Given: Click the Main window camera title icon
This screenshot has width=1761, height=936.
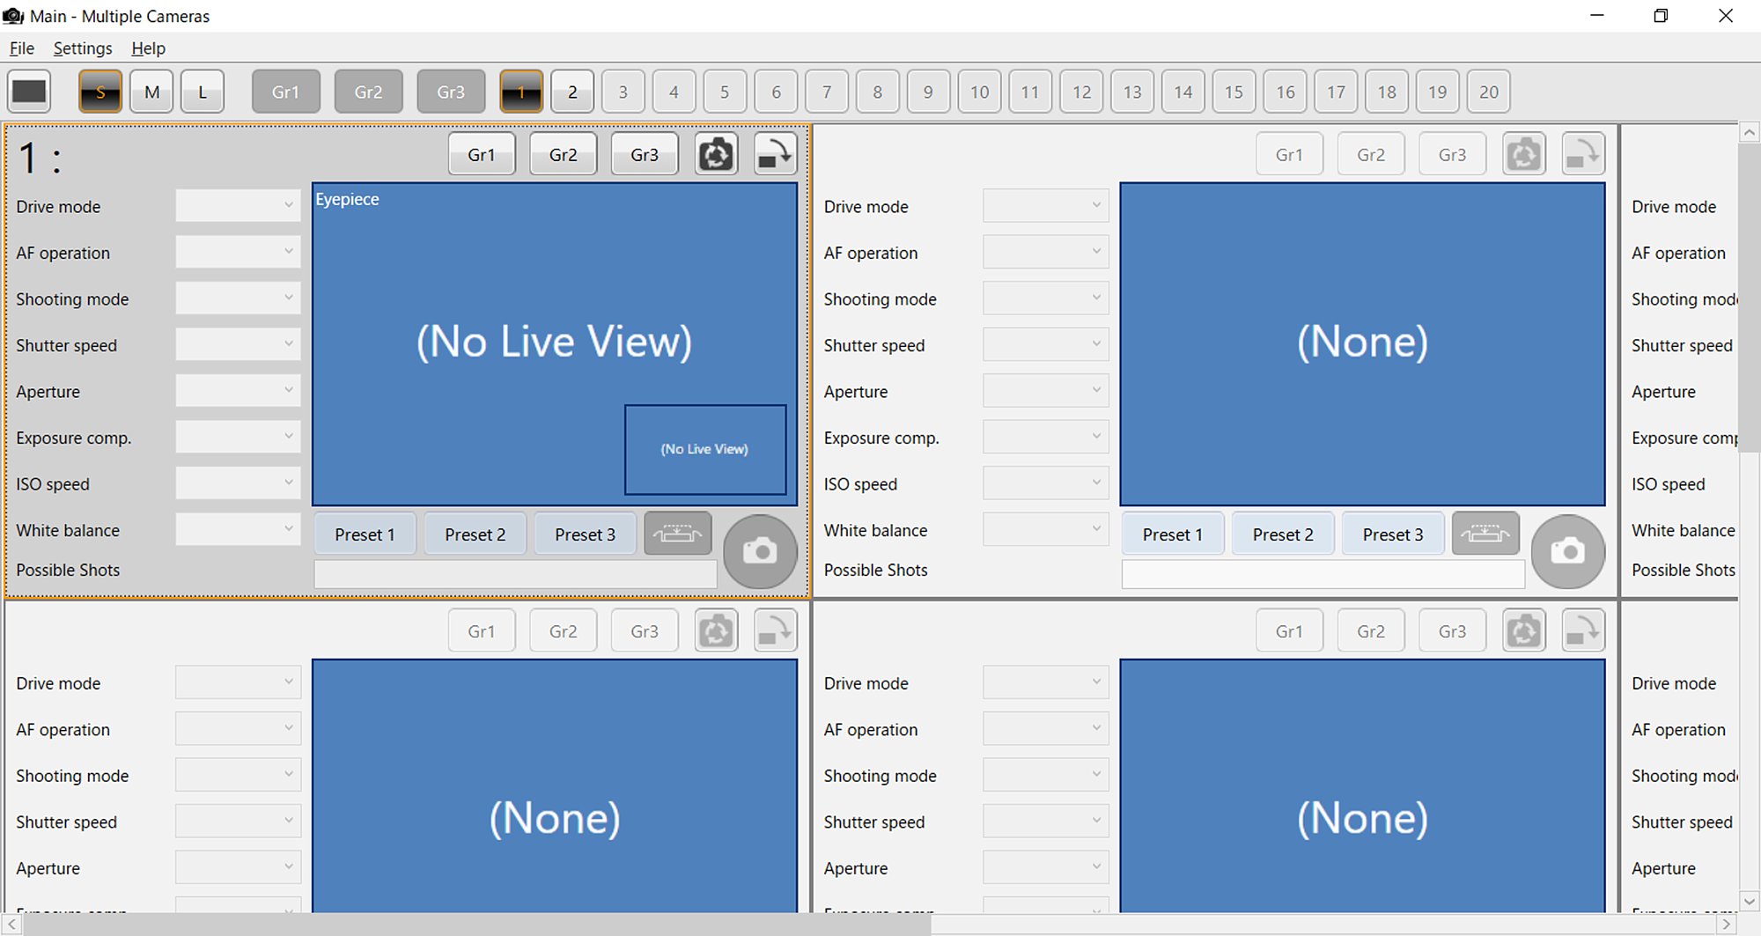Looking at the screenshot, I should point(13,16).
